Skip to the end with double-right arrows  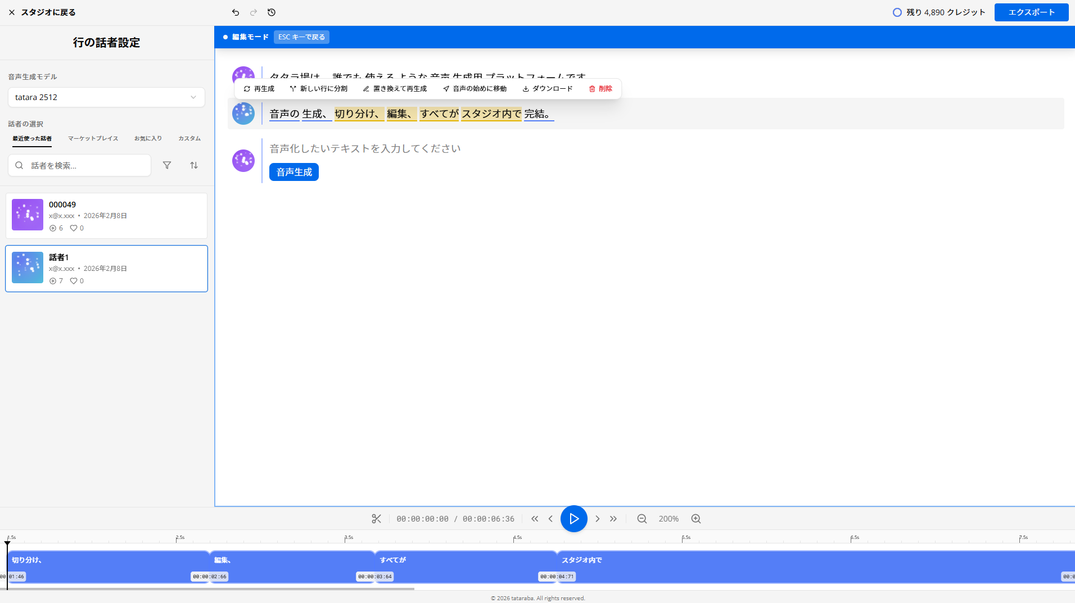point(613,519)
